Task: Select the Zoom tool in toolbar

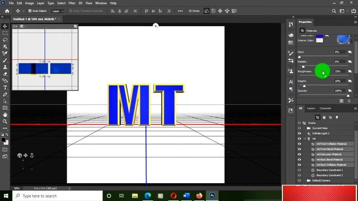Action: point(5,122)
